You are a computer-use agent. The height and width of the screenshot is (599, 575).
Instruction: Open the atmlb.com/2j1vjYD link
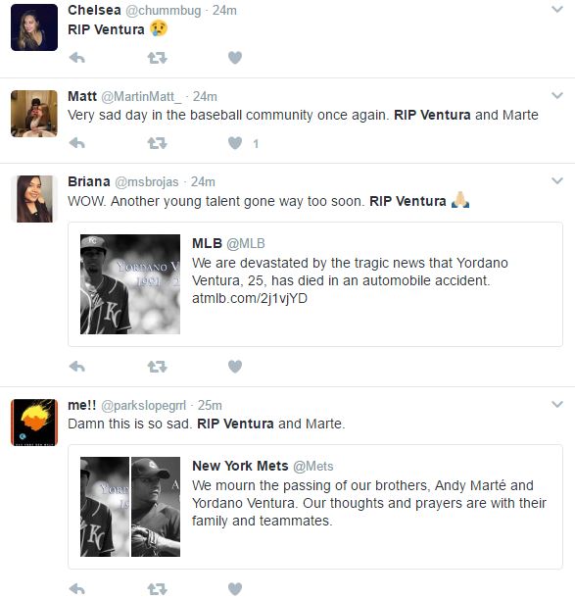[x=250, y=298]
